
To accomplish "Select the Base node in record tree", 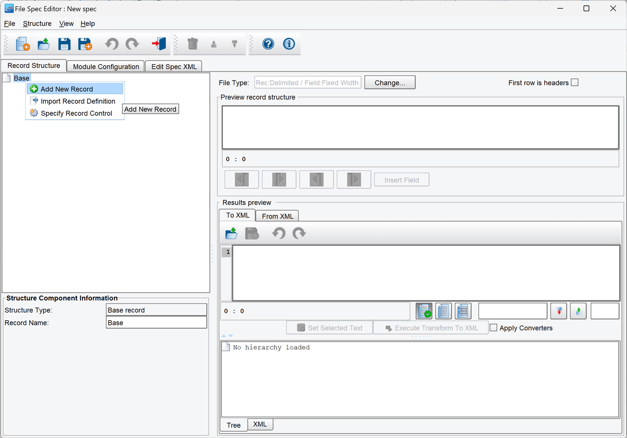I will (22, 78).
